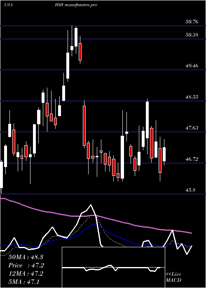Click the 50.38 price level label

(192, 35)
